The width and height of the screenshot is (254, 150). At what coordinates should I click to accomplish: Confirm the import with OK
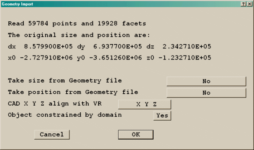tap(136, 135)
